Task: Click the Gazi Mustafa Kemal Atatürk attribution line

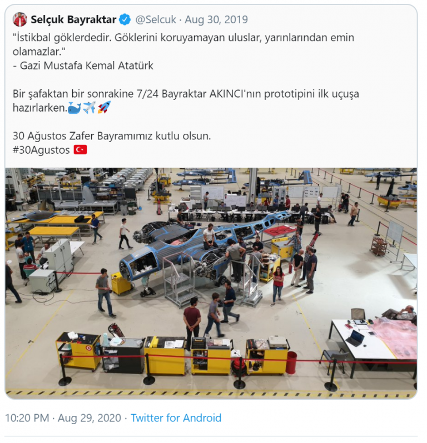Action: click(x=83, y=66)
